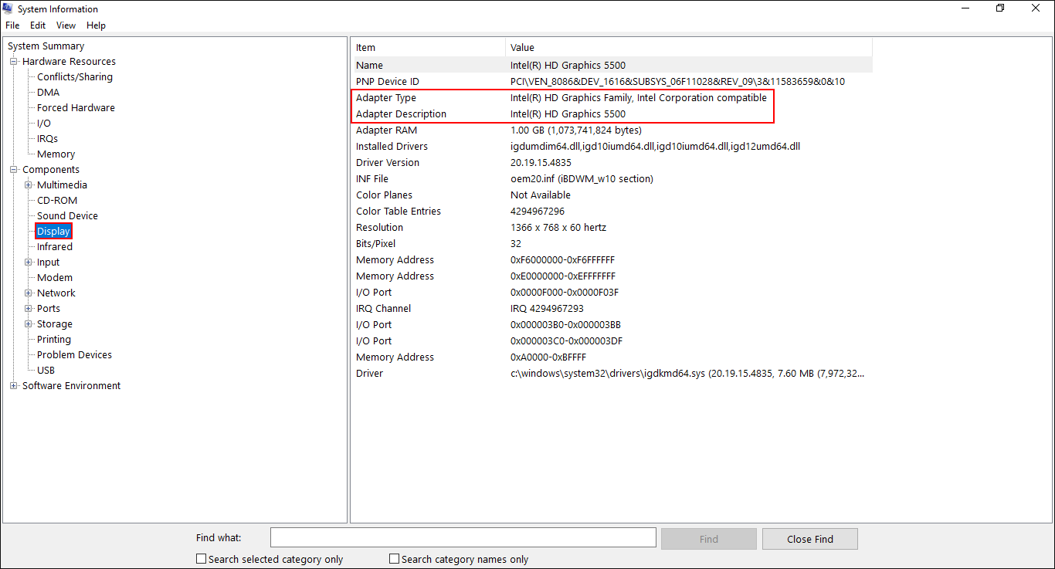
Task: Open the Edit menu
Action: [38, 25]
